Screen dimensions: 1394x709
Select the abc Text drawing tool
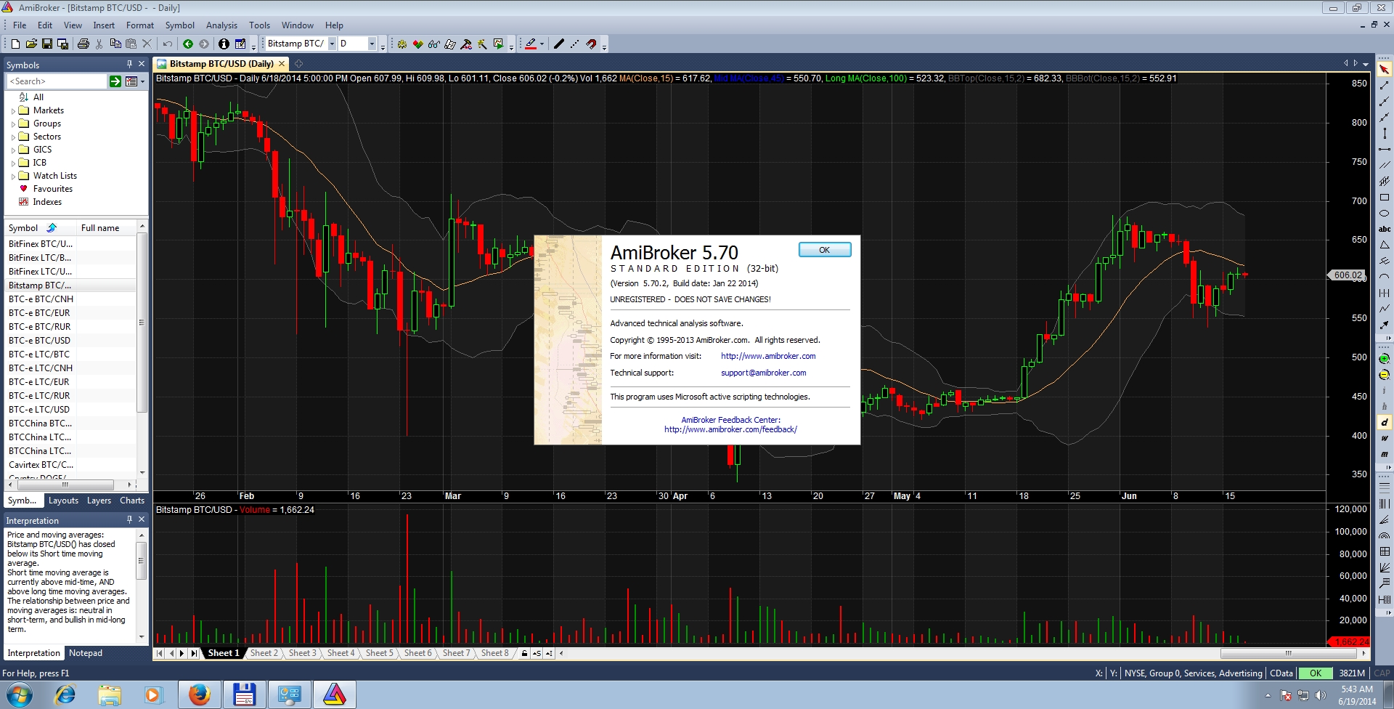(1385, 229)
